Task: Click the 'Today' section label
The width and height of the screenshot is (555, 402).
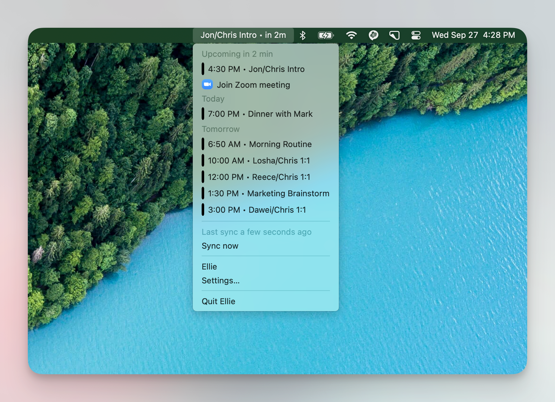Action: point(213,99)
